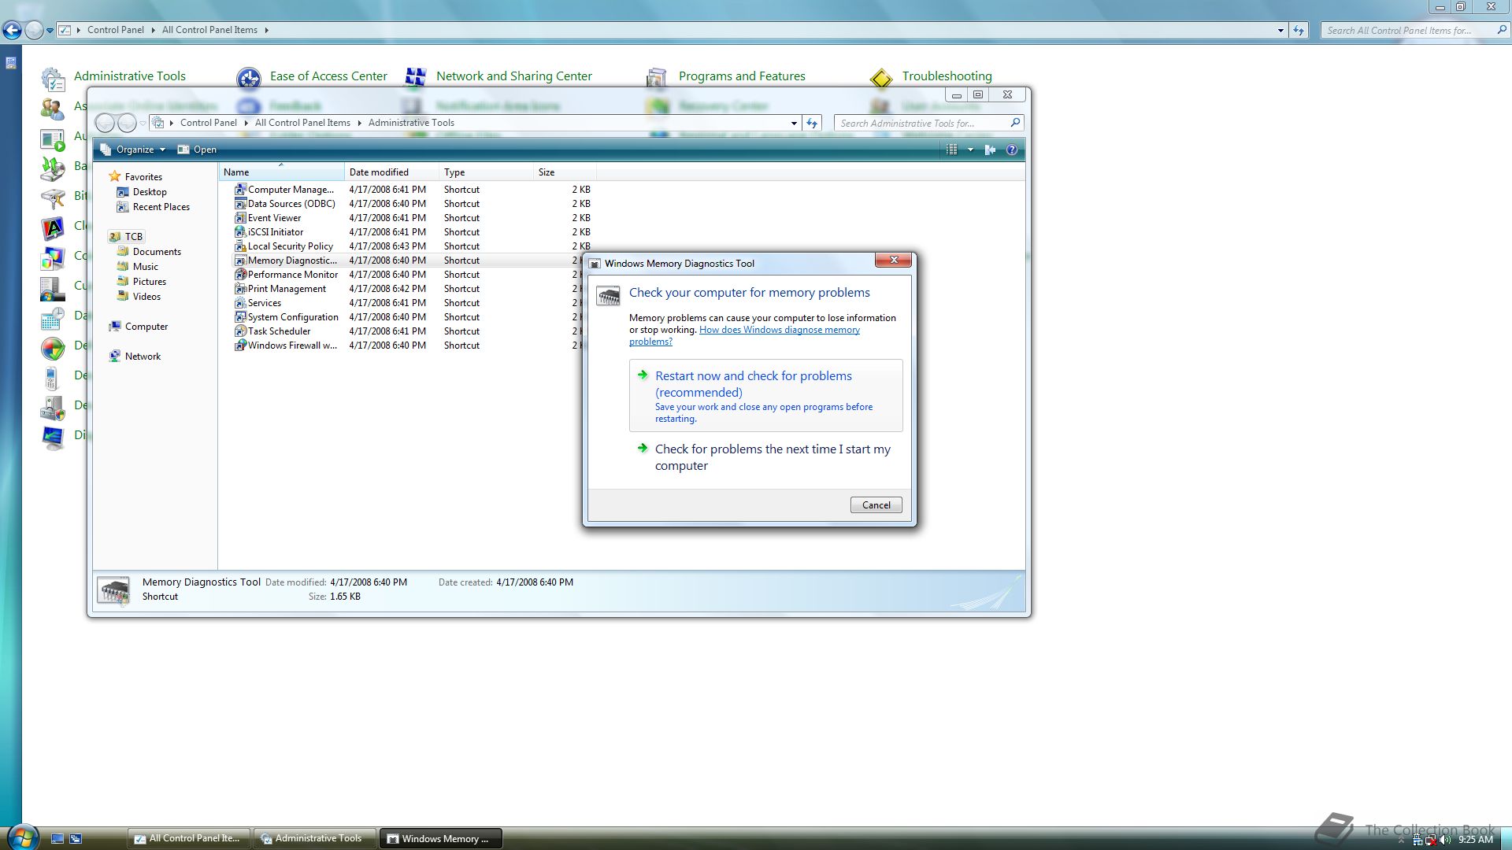1512x850 pixels.
Task: Click Event Viewer shortcut icon
Action: 240,218
